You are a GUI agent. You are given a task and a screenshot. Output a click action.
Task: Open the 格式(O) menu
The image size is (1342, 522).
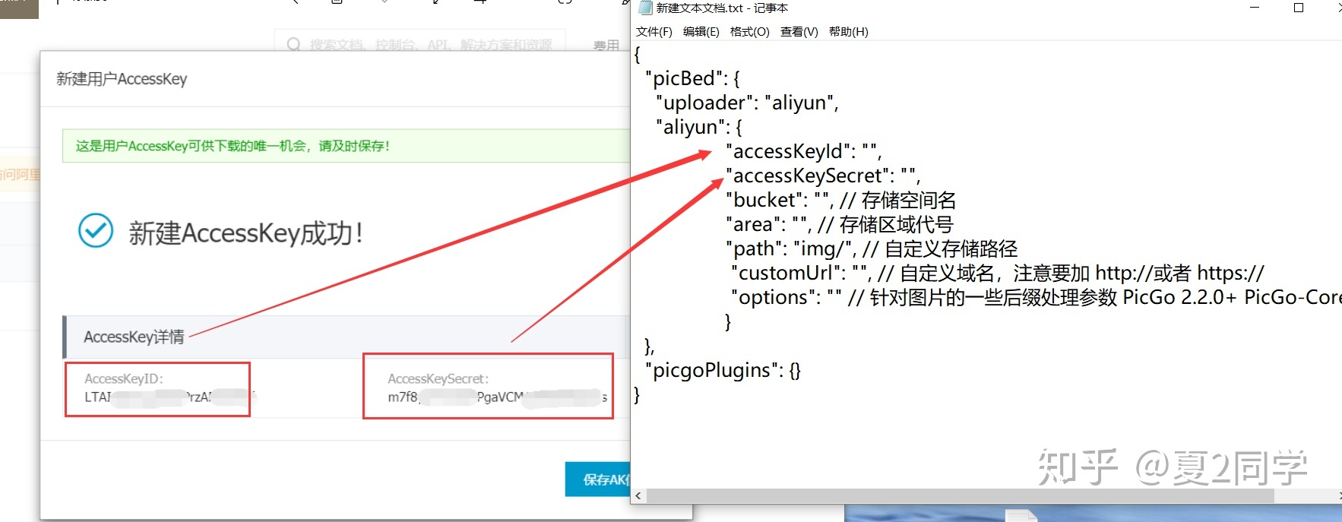pyautogui.click(x=749, y=32)
